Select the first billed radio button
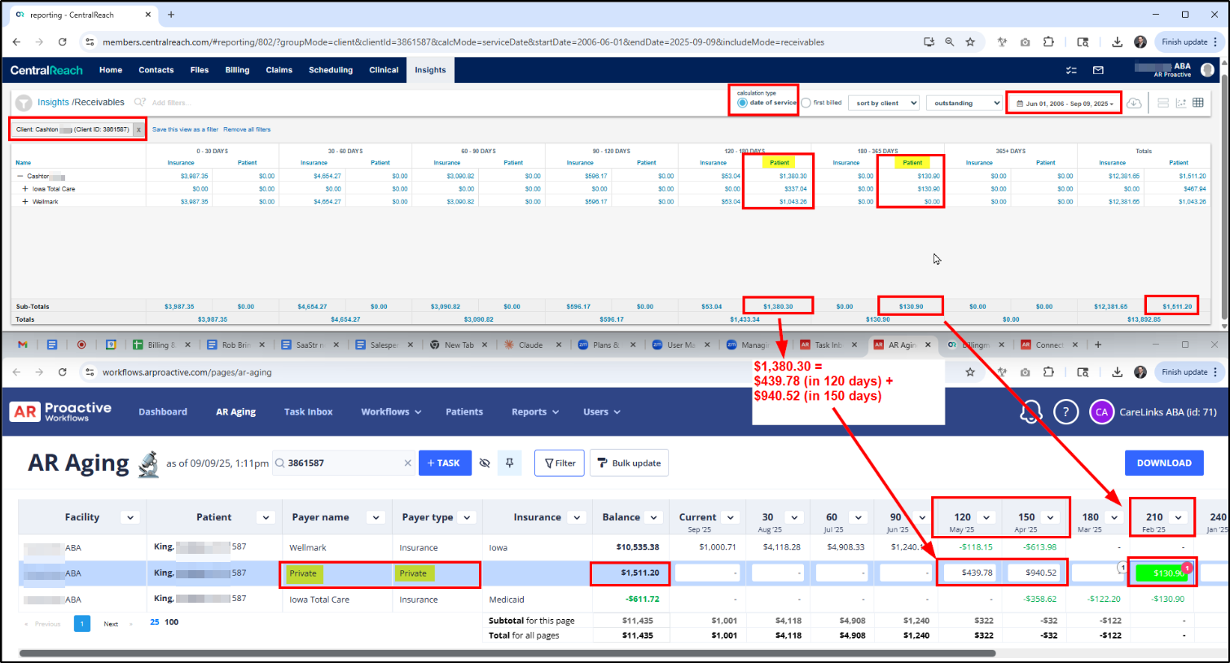This screenshot has width=1230, height=663. [x=806, y=103]
